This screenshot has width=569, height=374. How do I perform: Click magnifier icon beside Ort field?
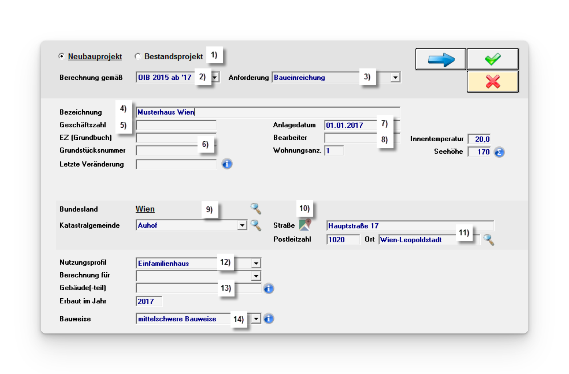[488, 240]
